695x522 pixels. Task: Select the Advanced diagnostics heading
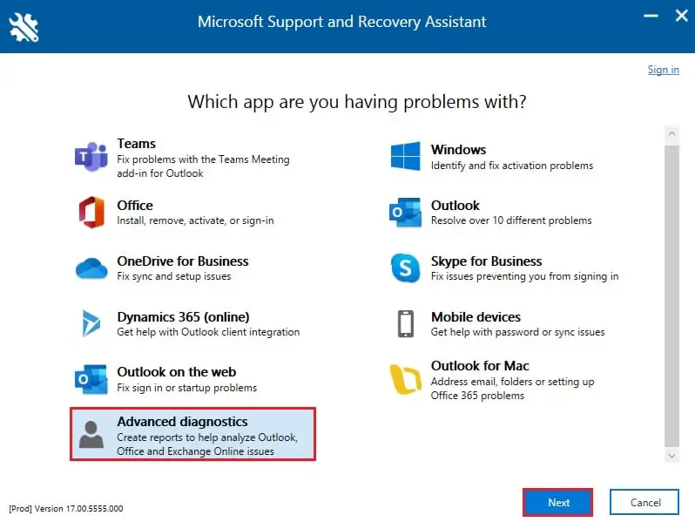(182, 422)
